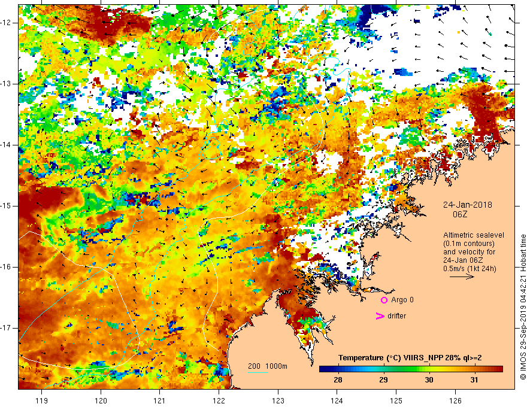Click the 123 longitude axis label
The image size is (527, 407).
(x=278, y=400)
